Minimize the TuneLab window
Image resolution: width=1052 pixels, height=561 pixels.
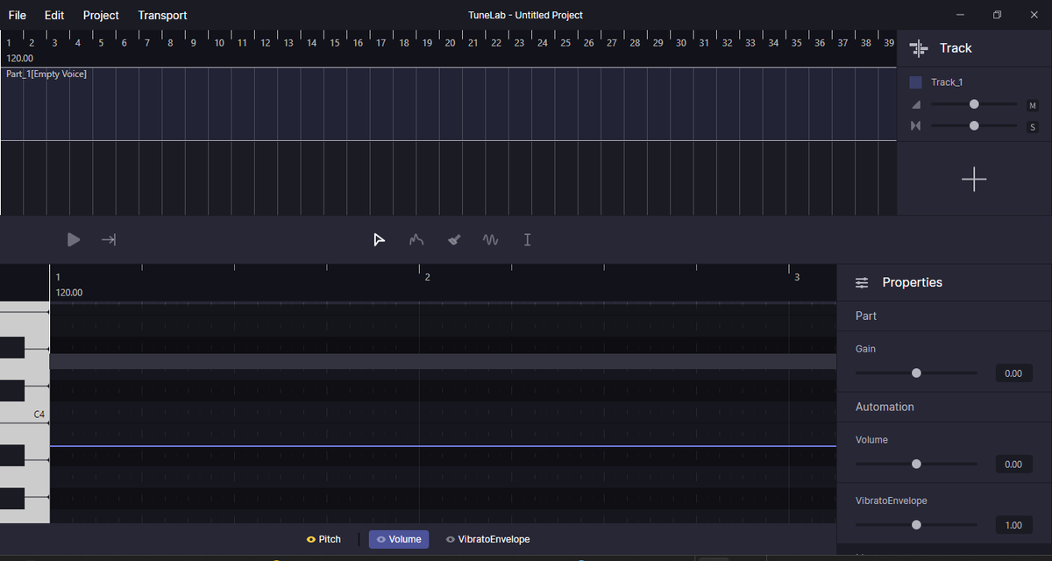[962, 15]
